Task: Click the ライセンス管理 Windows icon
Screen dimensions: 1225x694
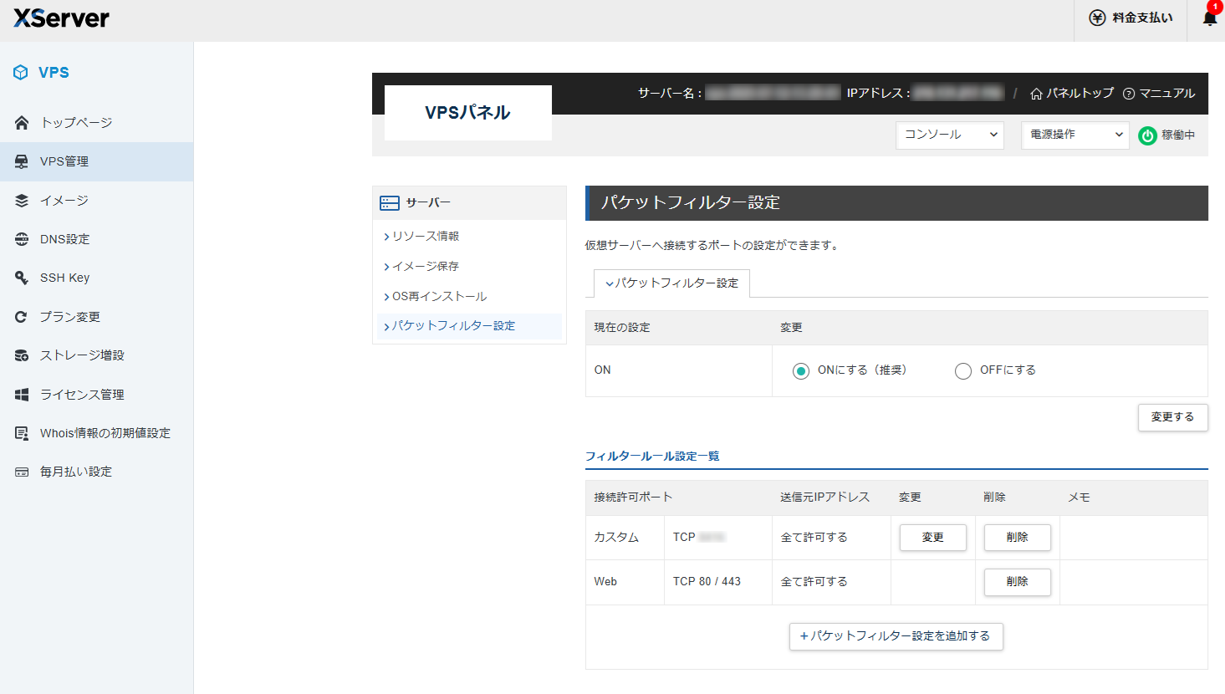Action: coord(22,395)
